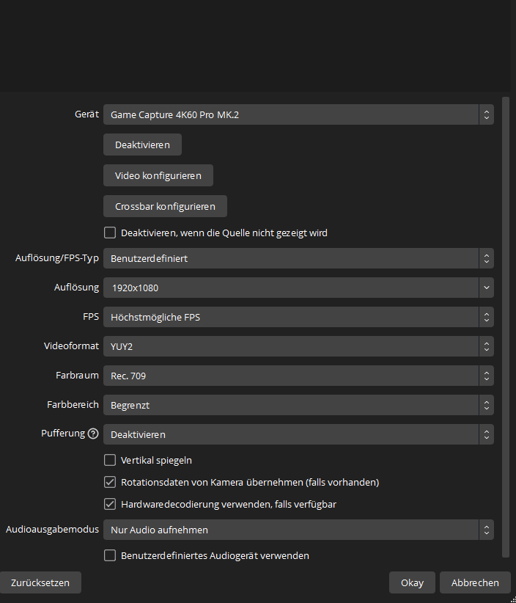The height and width of the screenshot is (603, 516).
Task: Tick 'Benutzerdefiniertes Audiogerät verwenden' checkbox
Action: point(110,555)
